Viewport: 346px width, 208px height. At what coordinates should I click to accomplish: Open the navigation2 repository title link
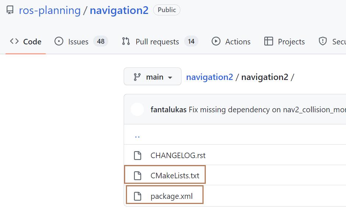119,10
